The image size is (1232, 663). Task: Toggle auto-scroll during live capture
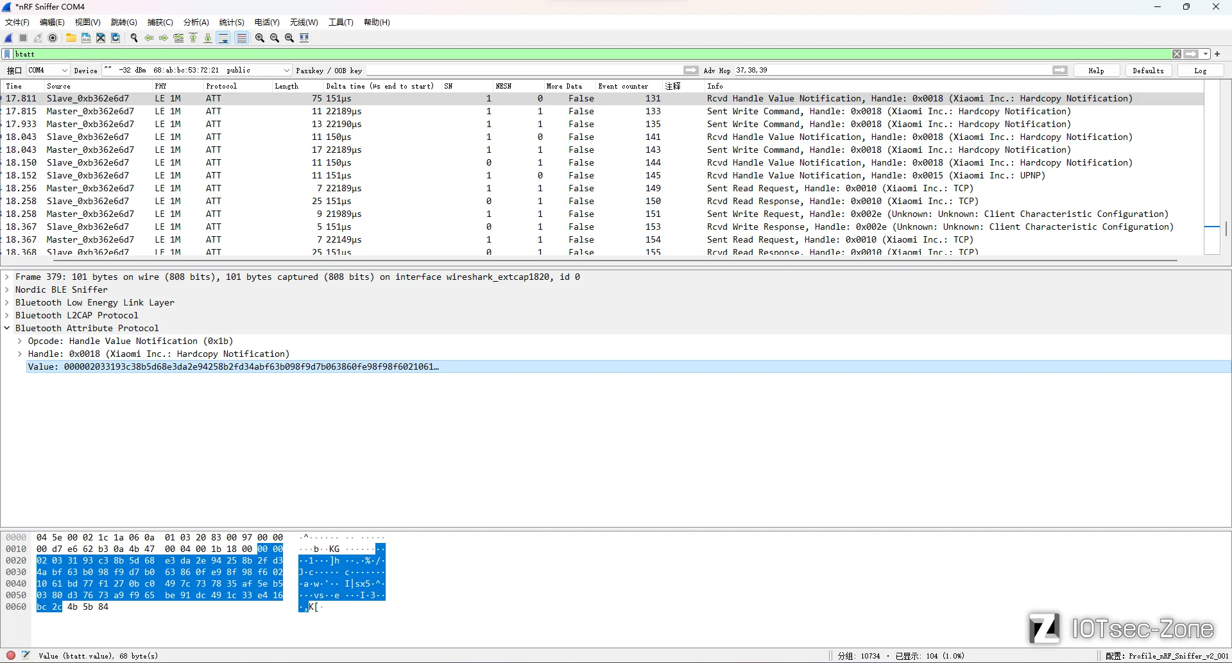pyautogui.click(x=223, y=38)
